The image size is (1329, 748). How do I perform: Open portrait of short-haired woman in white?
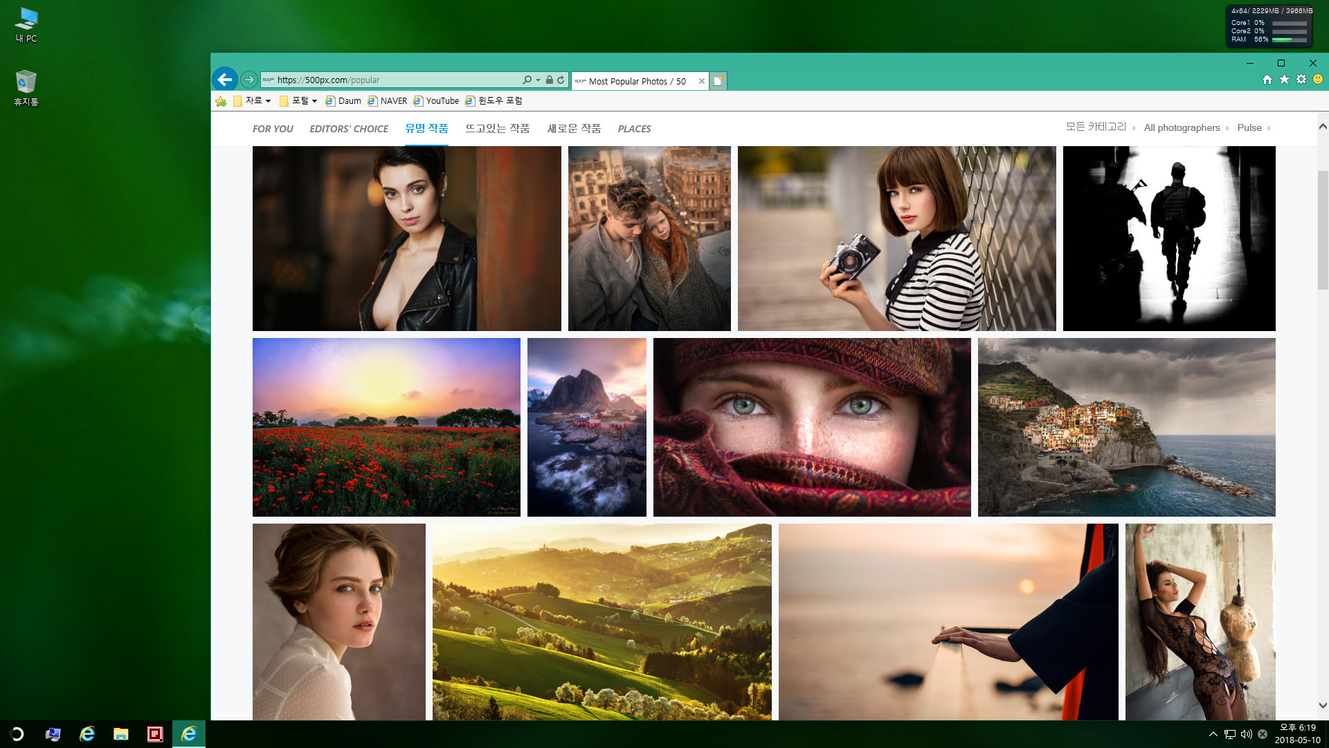(339, 622)
